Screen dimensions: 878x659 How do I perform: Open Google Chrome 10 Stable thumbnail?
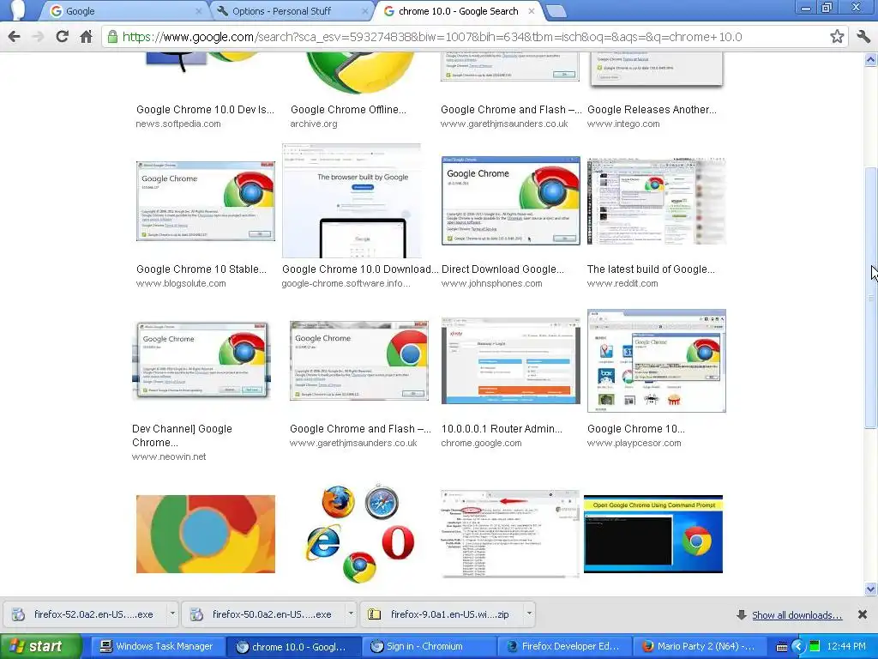click(x=206, y=201)
